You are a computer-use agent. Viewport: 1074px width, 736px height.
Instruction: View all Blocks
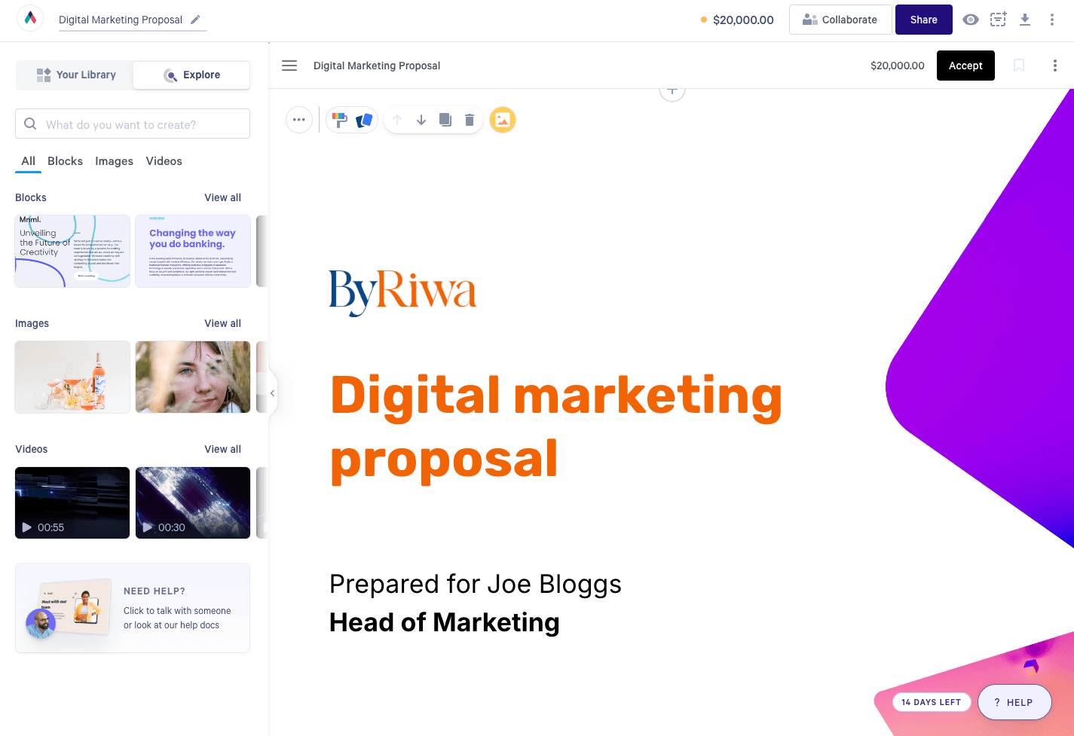(x=222, y=197)
